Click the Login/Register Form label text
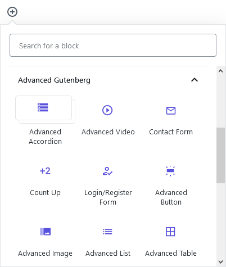Image resolution: width=226 pixels, height=267 pixels. (x=108, y=197)
